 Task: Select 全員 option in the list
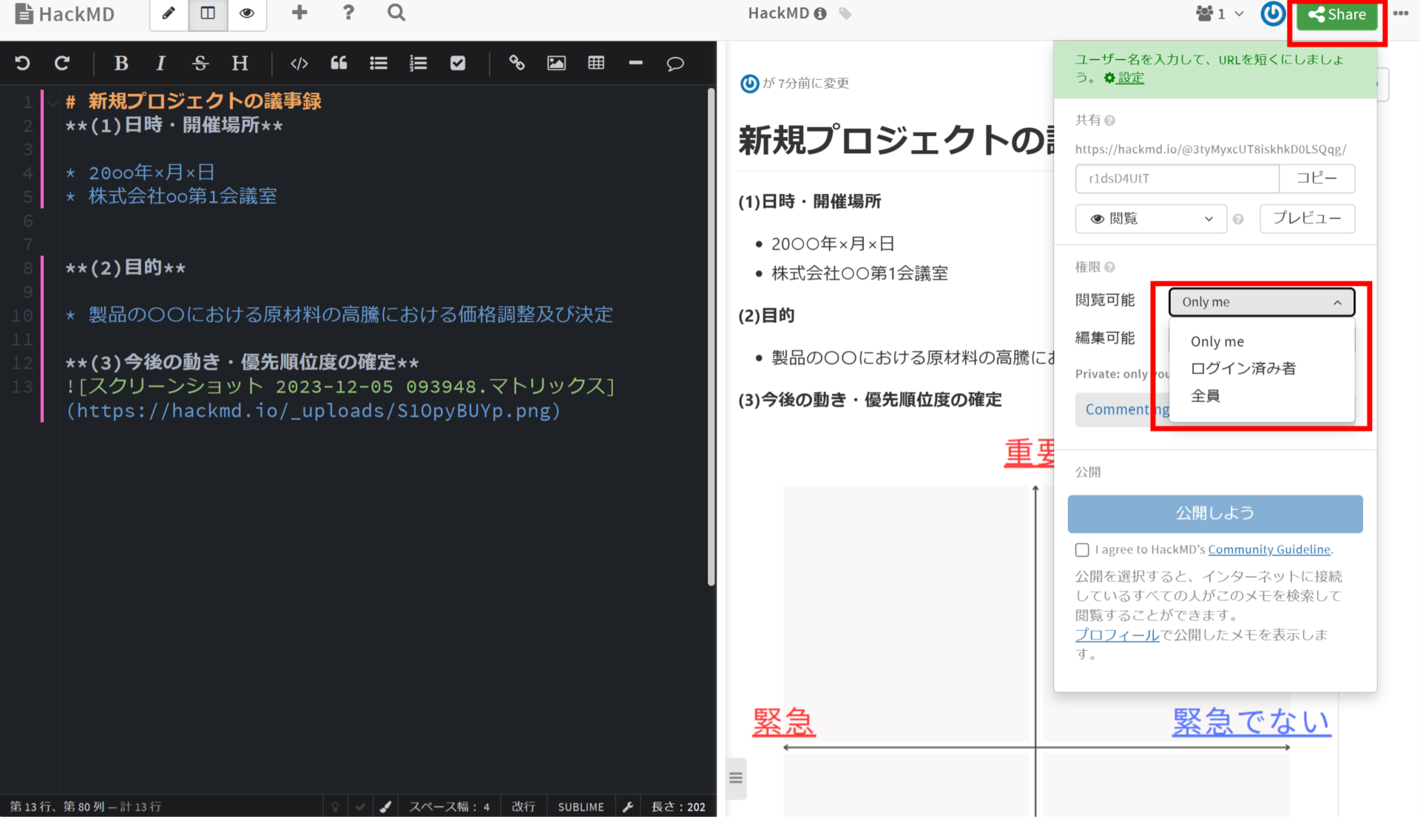click(1206, 396)
